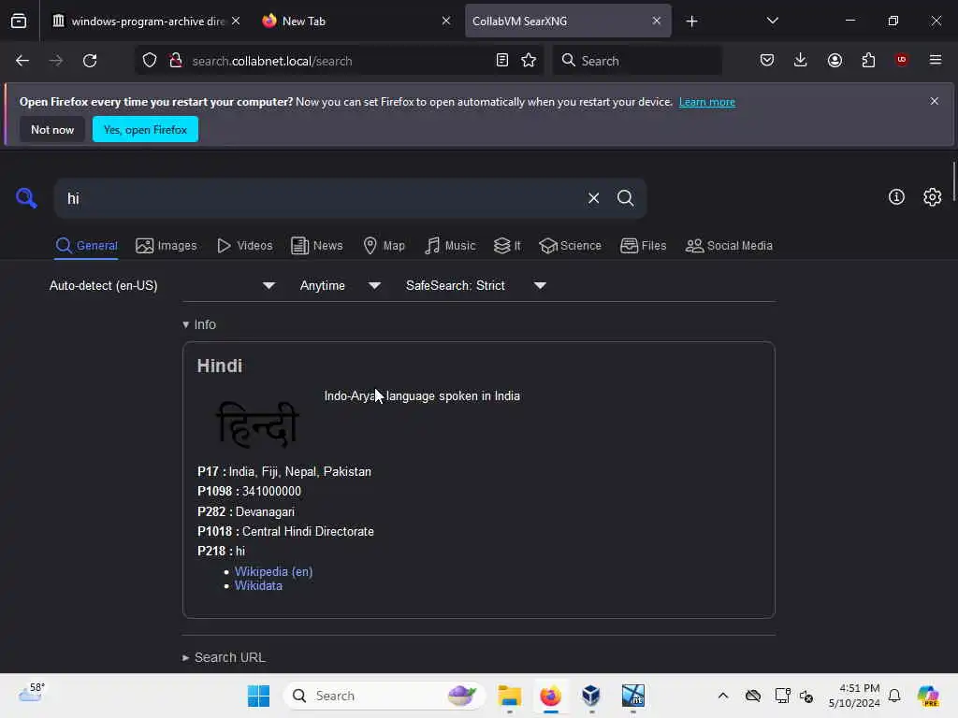The height and width of the screenshot is (718, 958).
Task: Open the Wikipedia (en) link
Action: 274,571
